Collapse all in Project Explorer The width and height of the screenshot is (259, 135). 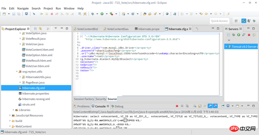pyautogui.click(x=35, y=29)
